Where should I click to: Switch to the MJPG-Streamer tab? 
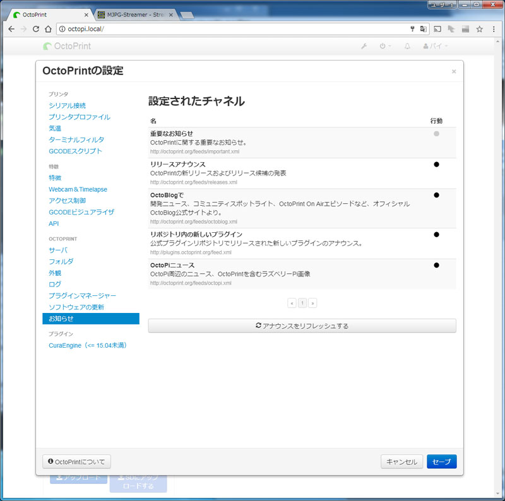[134, 15]
